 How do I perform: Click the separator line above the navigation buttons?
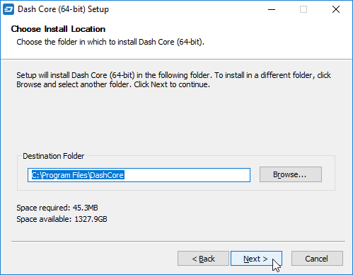(178, 242)
